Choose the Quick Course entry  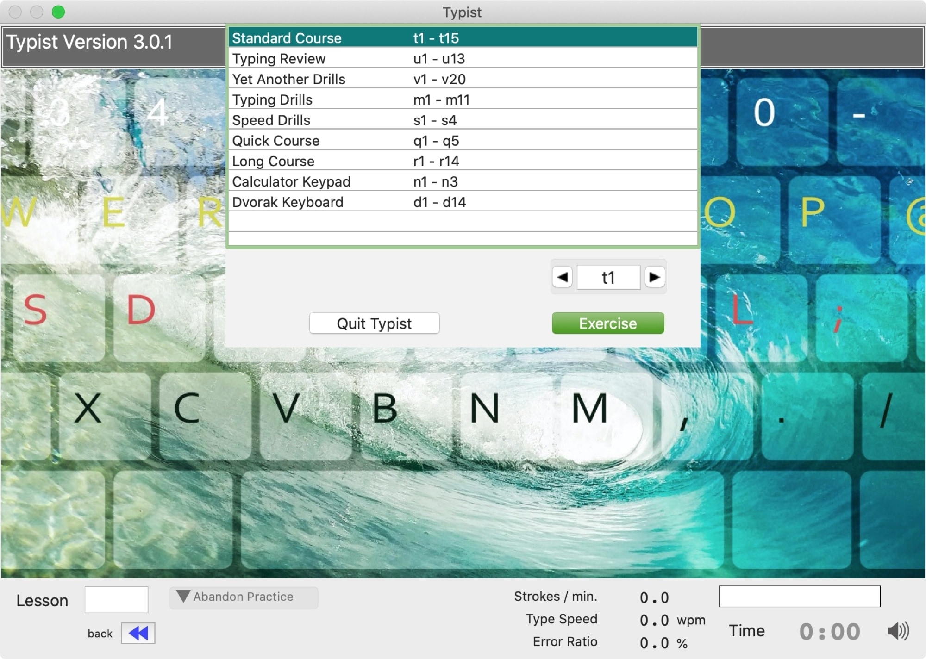pyautogui.click(x=276, y=141)
